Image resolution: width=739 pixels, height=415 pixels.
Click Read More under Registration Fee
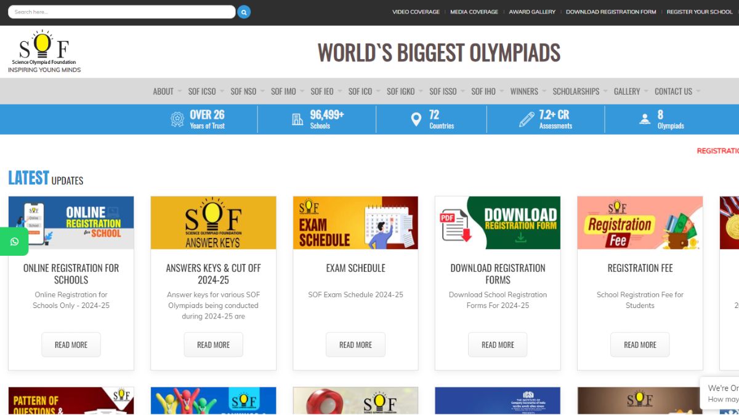pyautogui.click(x=640, y=345)
